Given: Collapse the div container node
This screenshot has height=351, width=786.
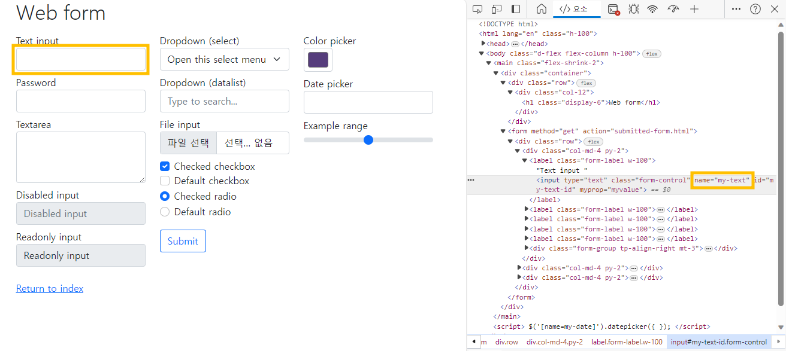Looking at the screenshot, I should [x=496, y=73].
